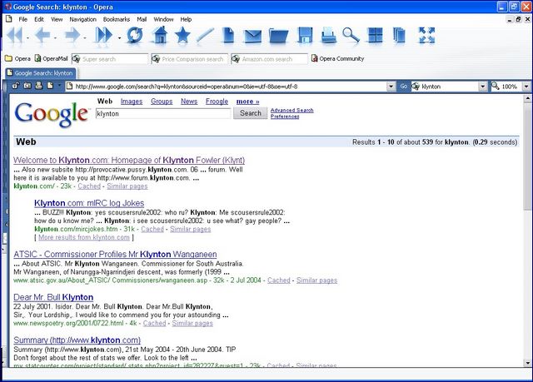Click the floppy disk Save icon
The height and width of the screenshot is (382, 533).
[x=306, y=36]
